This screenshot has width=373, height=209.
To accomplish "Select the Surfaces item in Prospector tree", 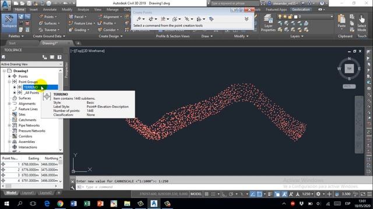I will (x=24, y=98).
